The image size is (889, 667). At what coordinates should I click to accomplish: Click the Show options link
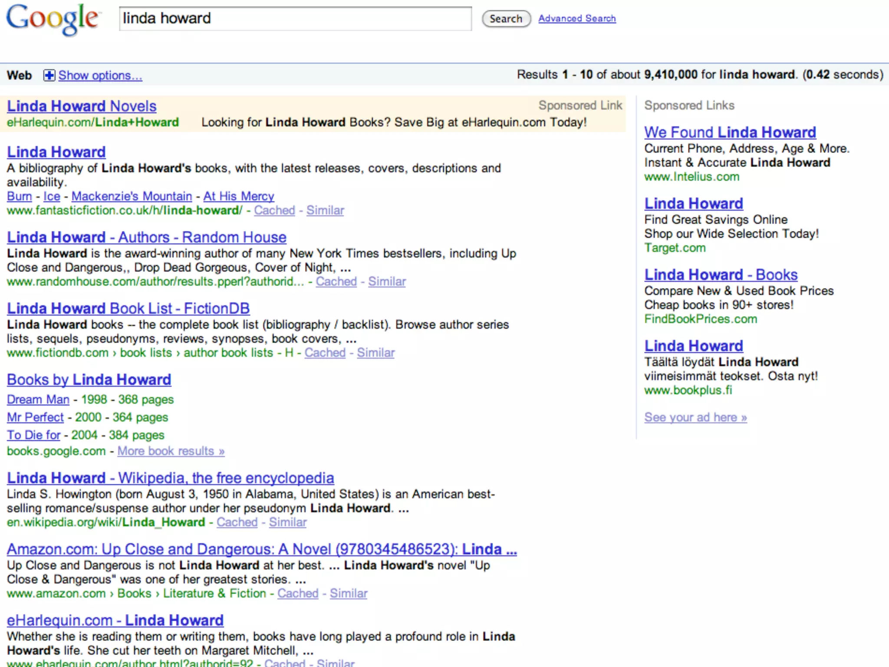[100, 76]
